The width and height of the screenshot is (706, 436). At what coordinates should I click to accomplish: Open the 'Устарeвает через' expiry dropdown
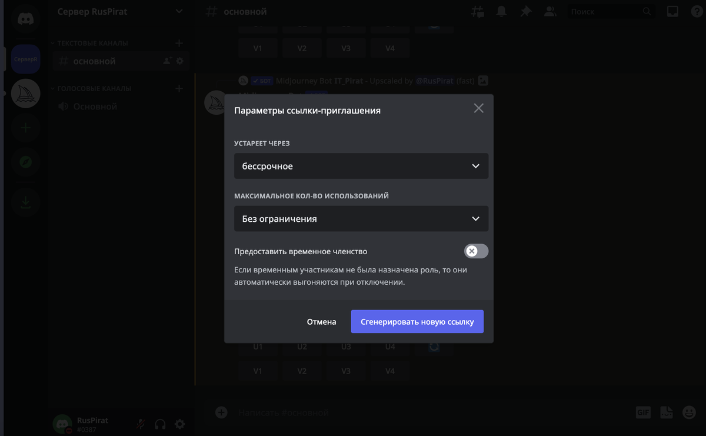361,166
